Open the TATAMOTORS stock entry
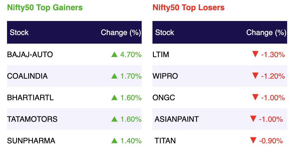The height and width of the screenshot is (153, 292). pos(32,119)
